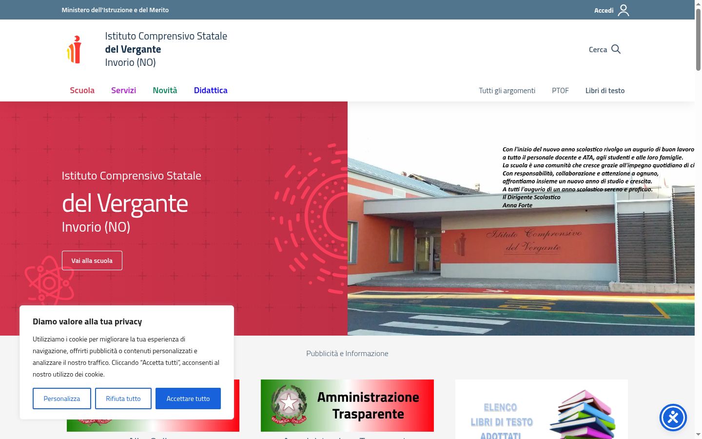This screenshot has width=702, height=439.
Task: Click the Diamo valore alla tua privacy heading
Action: (x=87, y=321)
